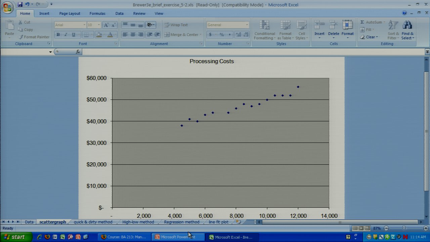
Task: Click the zoom slider handle
Action: click(x=404, y=228)
